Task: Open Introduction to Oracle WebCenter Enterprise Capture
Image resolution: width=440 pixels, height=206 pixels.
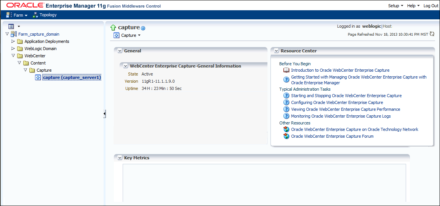Action: click(340, 71)
